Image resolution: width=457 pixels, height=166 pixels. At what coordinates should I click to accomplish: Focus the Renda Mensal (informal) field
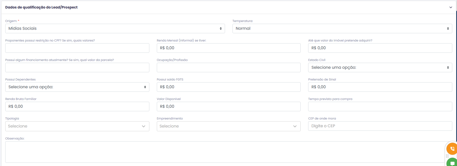coord(228,48)
